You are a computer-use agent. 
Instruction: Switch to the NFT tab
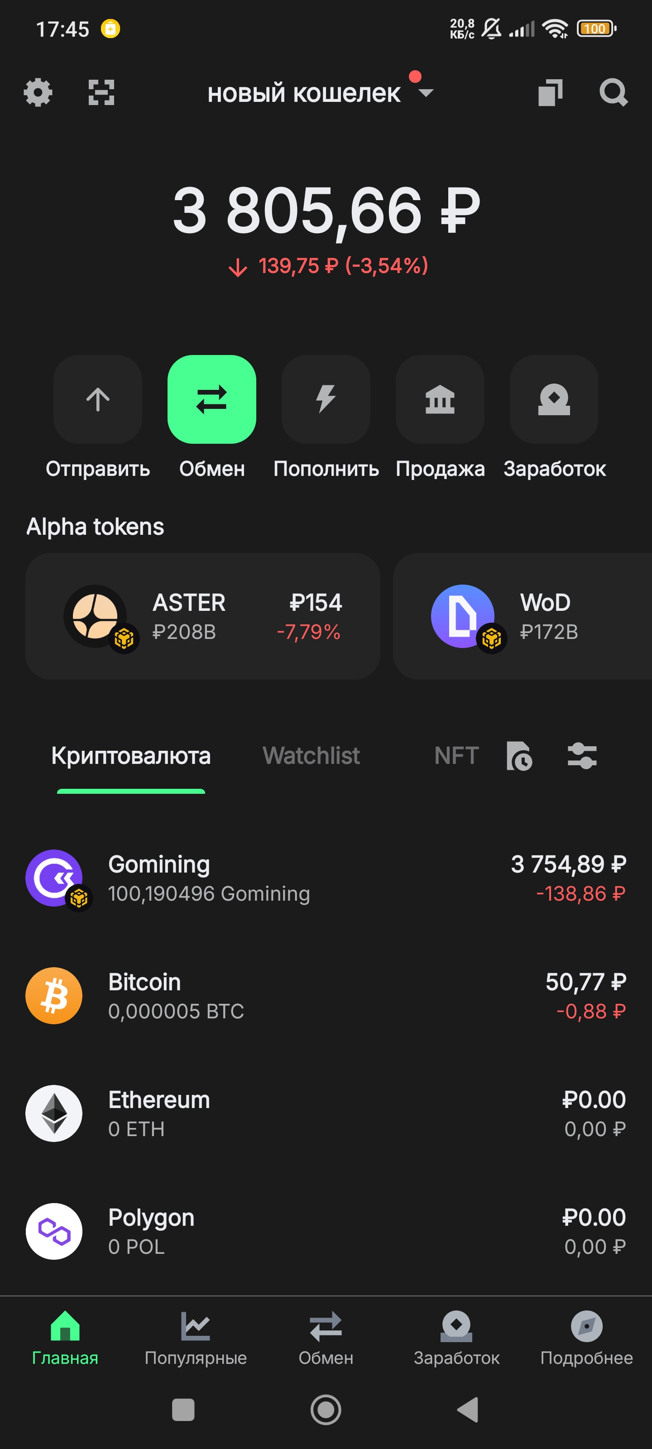point(456,755)
